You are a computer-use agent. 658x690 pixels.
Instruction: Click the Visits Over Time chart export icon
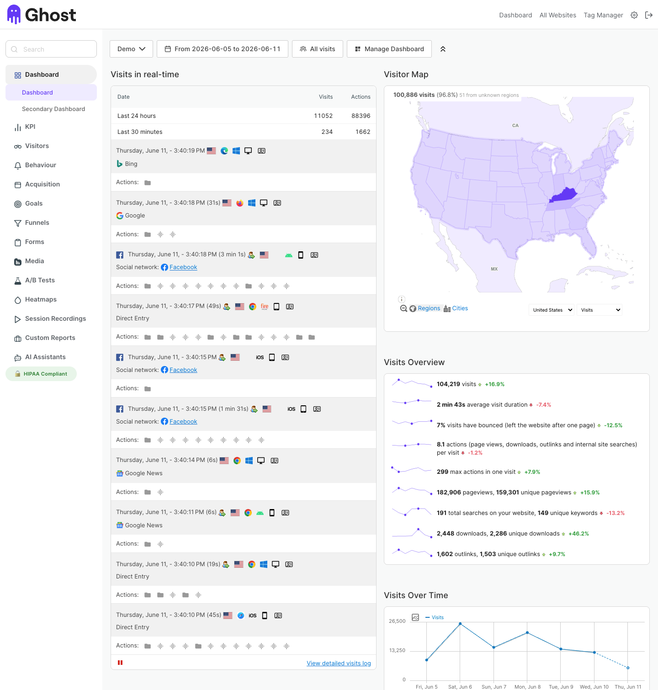[x=415, y=617]
